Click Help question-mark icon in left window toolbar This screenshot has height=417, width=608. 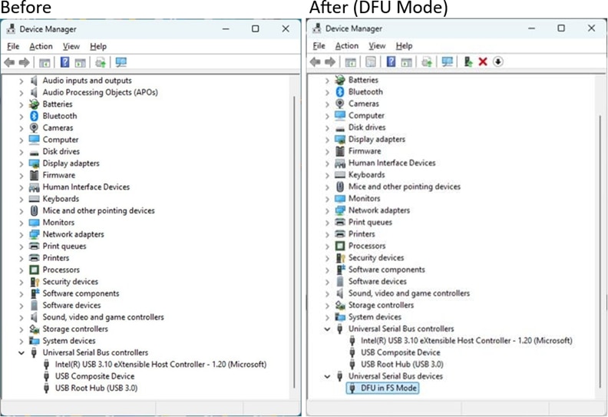point(64,62)
